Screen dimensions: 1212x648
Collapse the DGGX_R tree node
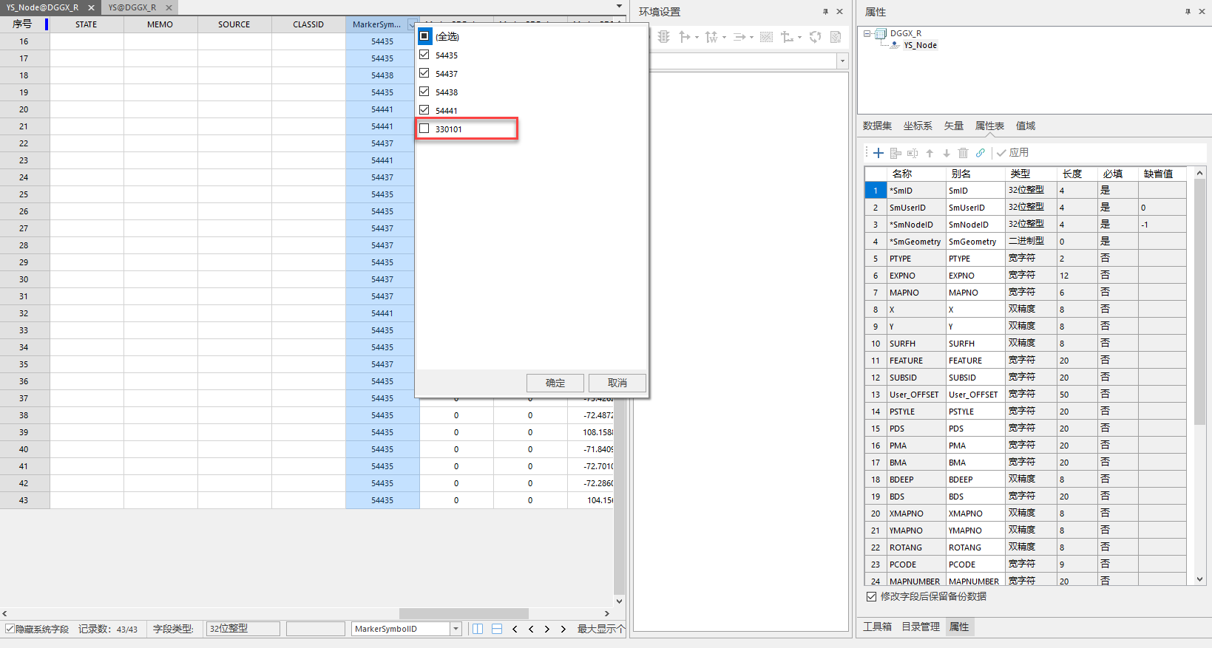tap(867, 33)
